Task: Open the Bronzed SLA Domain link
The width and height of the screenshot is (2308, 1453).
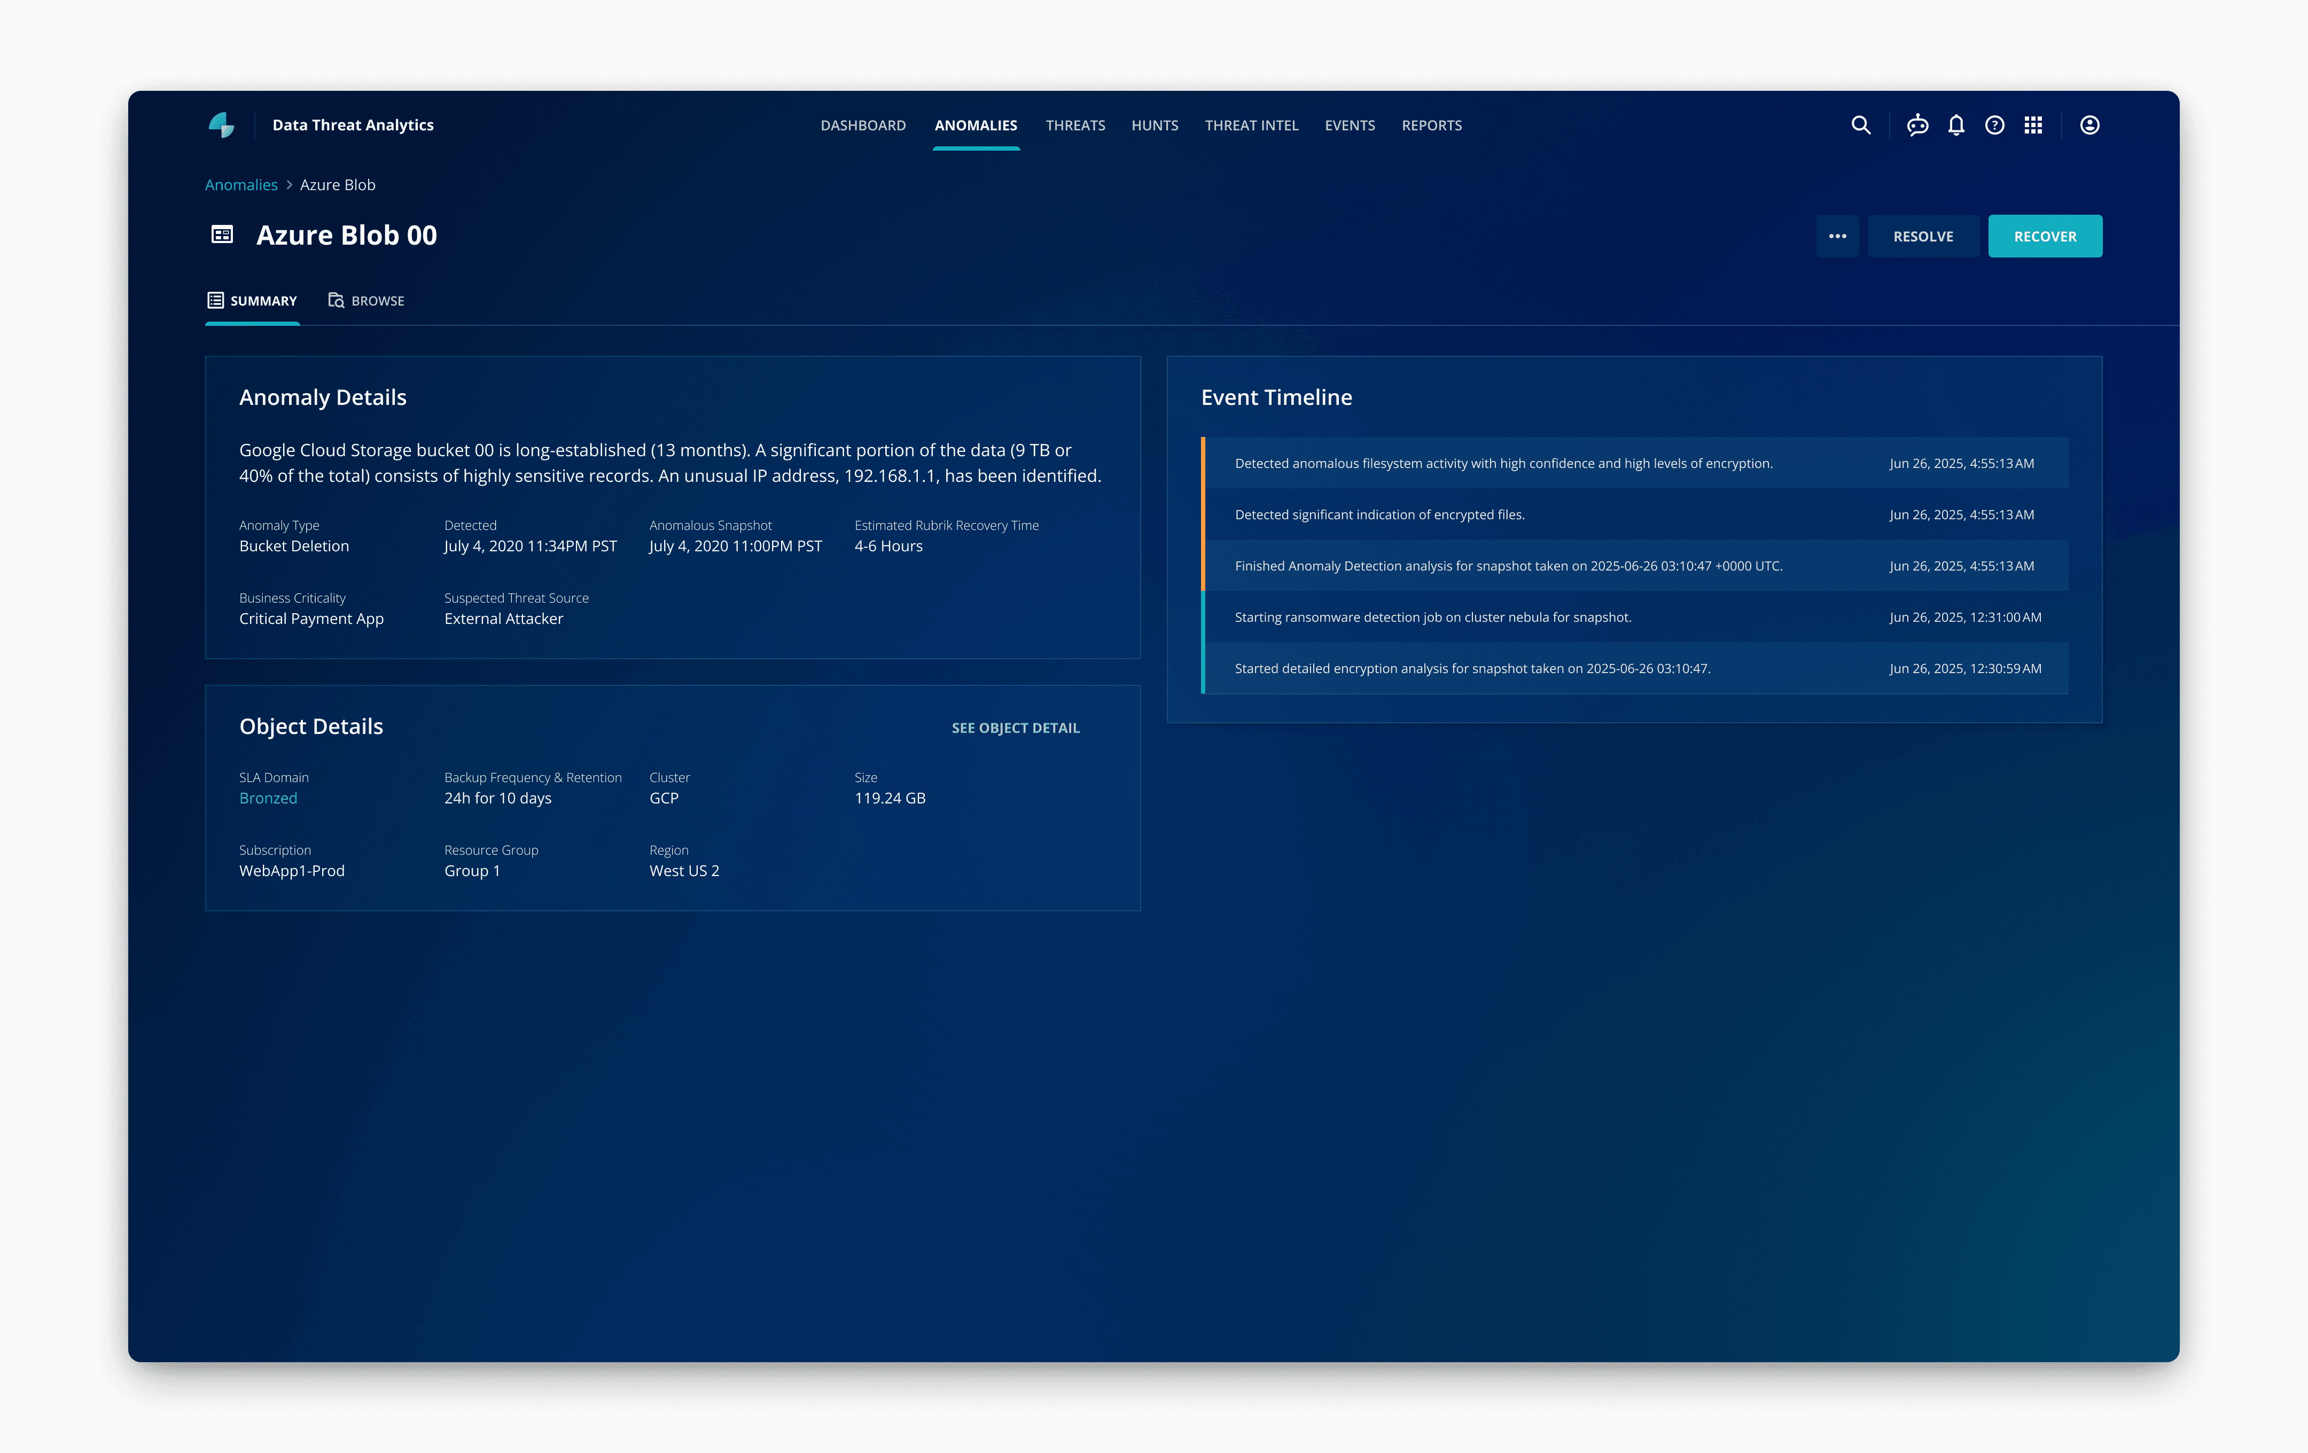Action: pyautogui.click(x=268, y=799)
